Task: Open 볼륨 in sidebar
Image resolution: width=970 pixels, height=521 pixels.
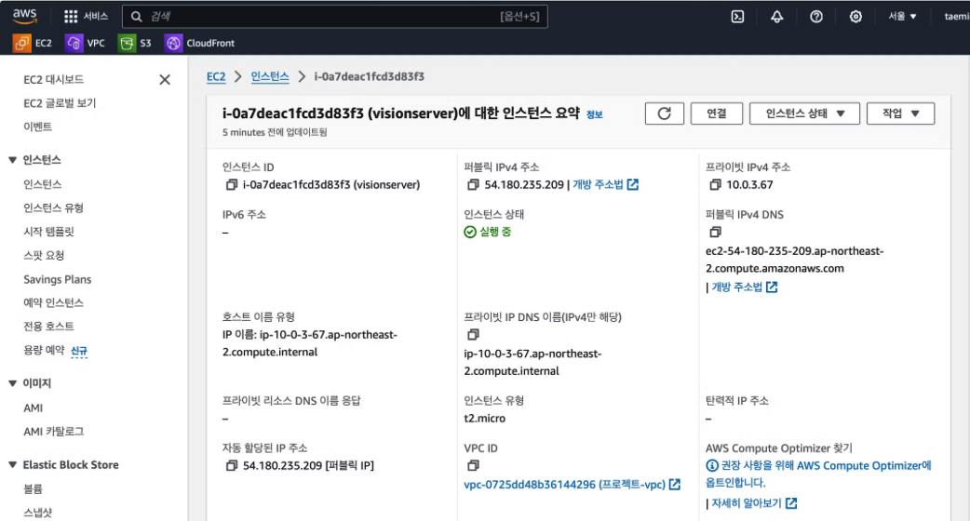Action: point(33,488)
